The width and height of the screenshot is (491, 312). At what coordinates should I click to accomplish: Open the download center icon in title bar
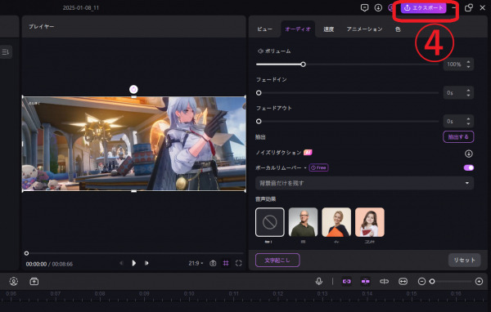pos(378,8)
